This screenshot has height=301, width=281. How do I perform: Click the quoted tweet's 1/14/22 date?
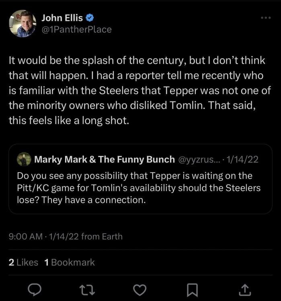click(242, 159)
